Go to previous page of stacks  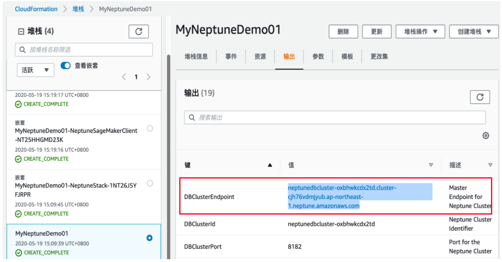[124, 77]
